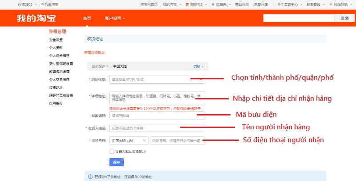Expand the arrow next to 收藏夹

click(x=230, y=4)
